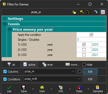Screen dimensions: 108x94
Task: Select the 'Apply this condition' row label
Action: pos(29,35)
